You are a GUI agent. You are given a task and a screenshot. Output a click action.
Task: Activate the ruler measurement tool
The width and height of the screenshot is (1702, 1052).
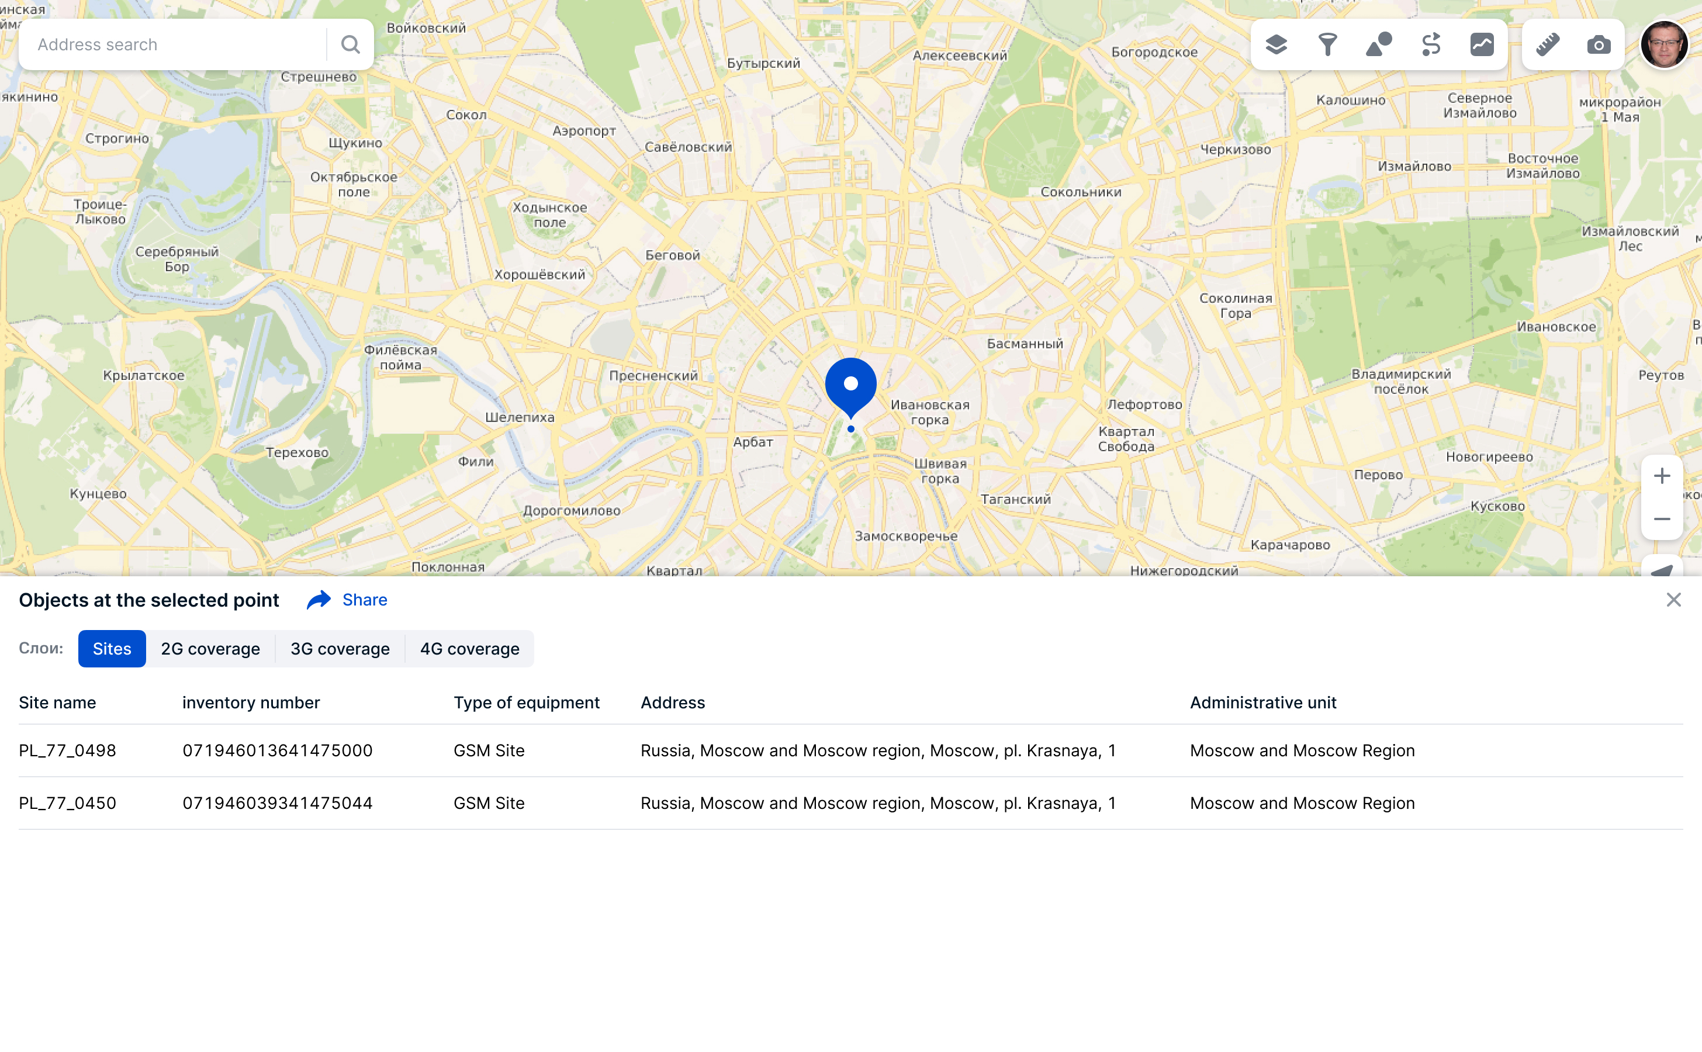(1548, 44)
